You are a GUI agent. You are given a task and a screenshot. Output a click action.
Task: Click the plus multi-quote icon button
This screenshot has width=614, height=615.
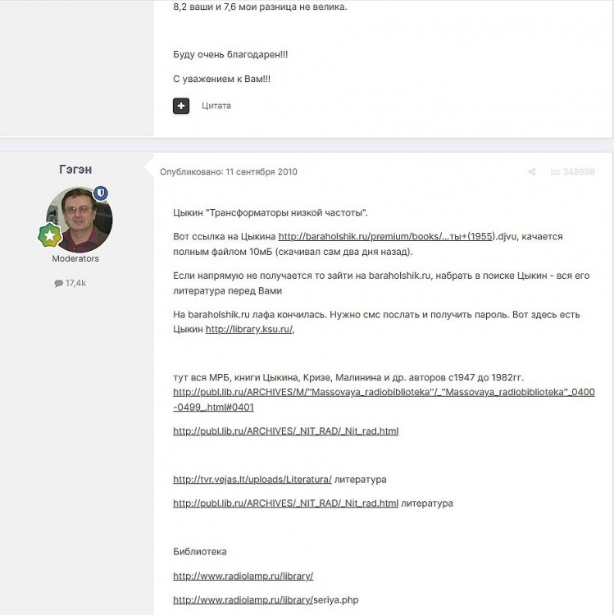pyautogui.click(x=180, y=106)
